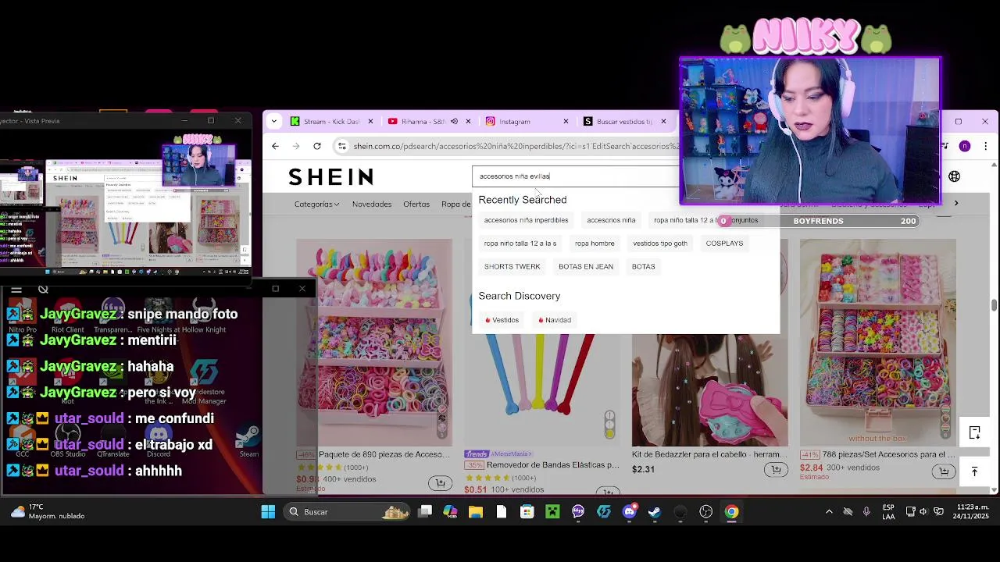Open the 788 piezas accessories set image
The image size is (1000, 562).
point(877,342)
